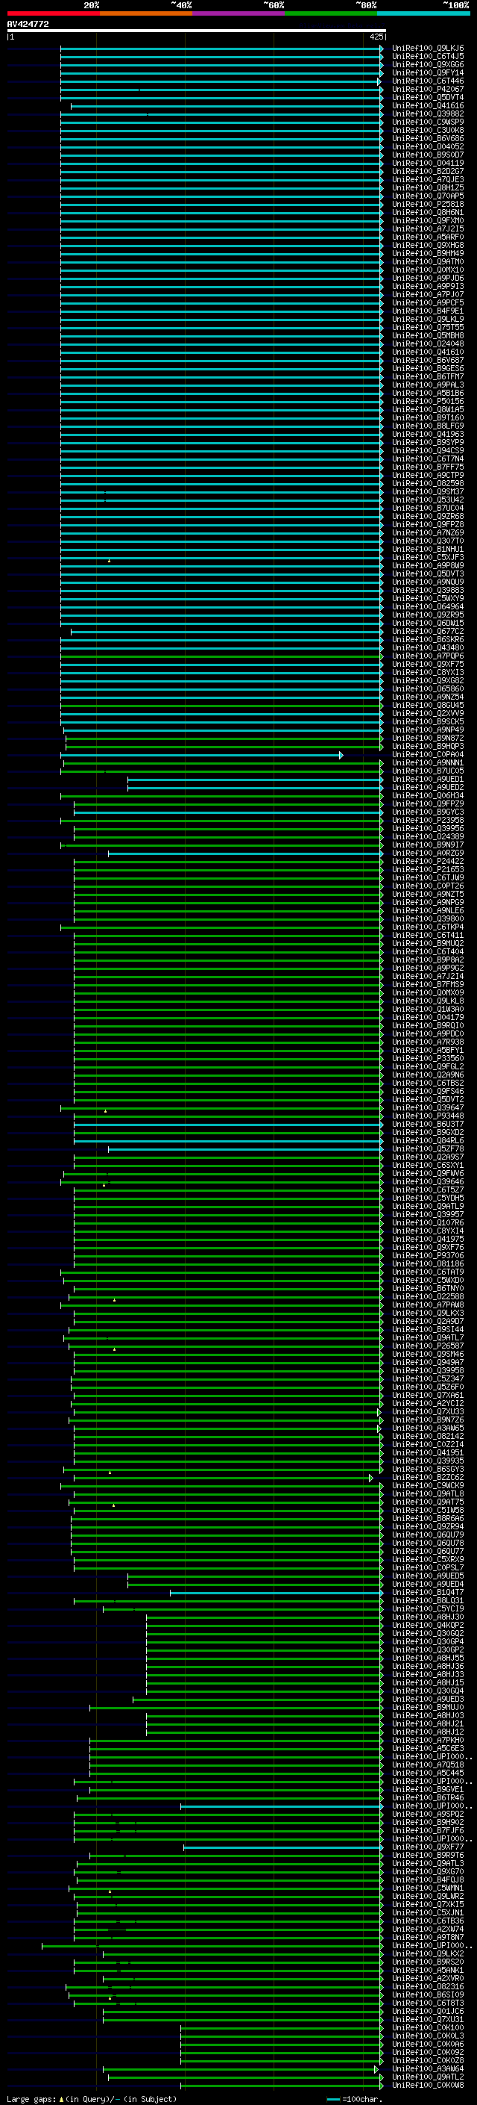Select the AV424772 query sequence label
Image resolution: width=477 pixels, height=2105 pixels.
[28, 24]
